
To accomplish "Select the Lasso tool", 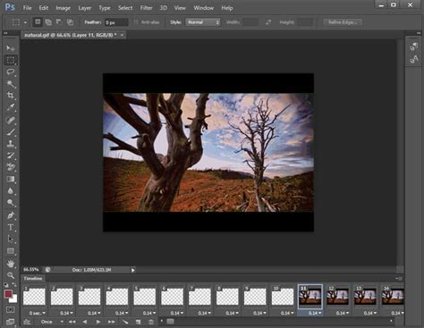I will (11, 71).
